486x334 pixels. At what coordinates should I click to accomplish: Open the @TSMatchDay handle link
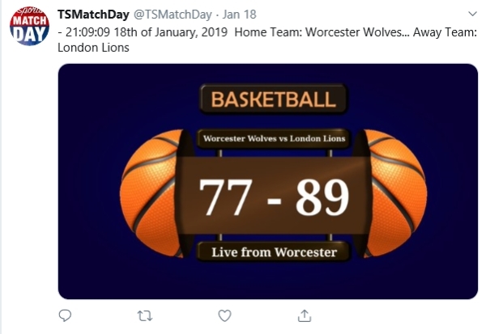coord(173,15)
